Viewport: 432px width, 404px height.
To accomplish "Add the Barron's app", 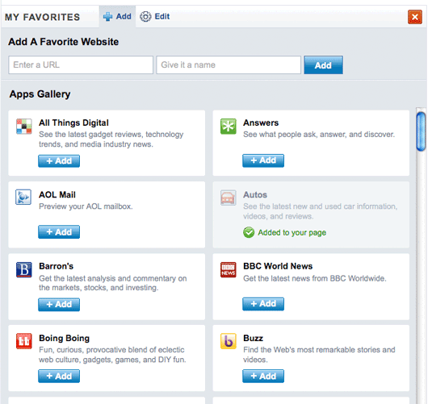I will pos(59,304).
